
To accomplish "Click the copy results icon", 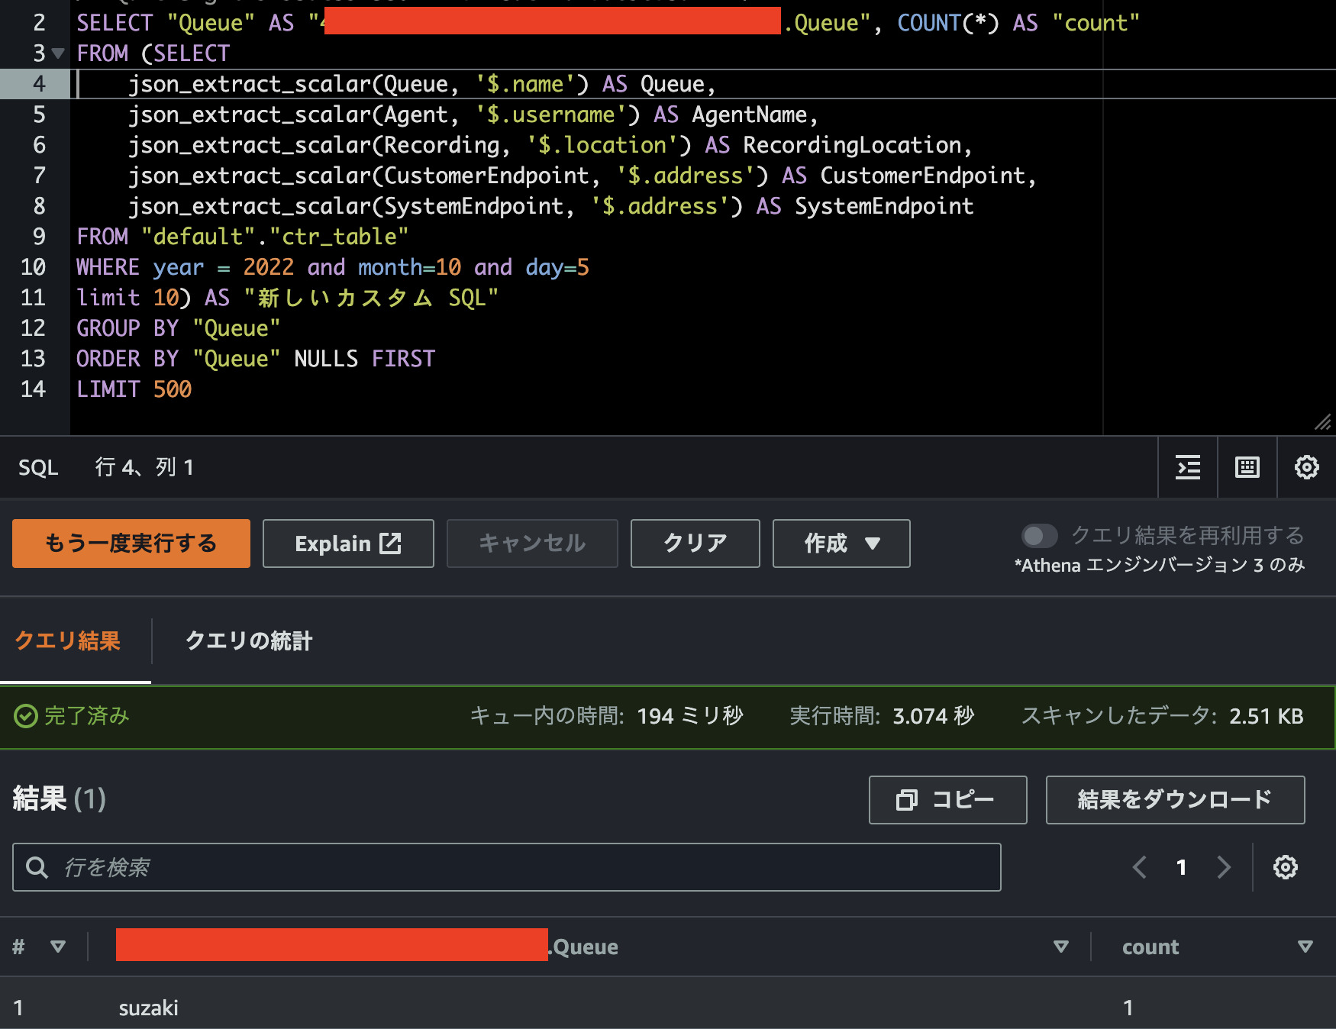I will (906, 800).
